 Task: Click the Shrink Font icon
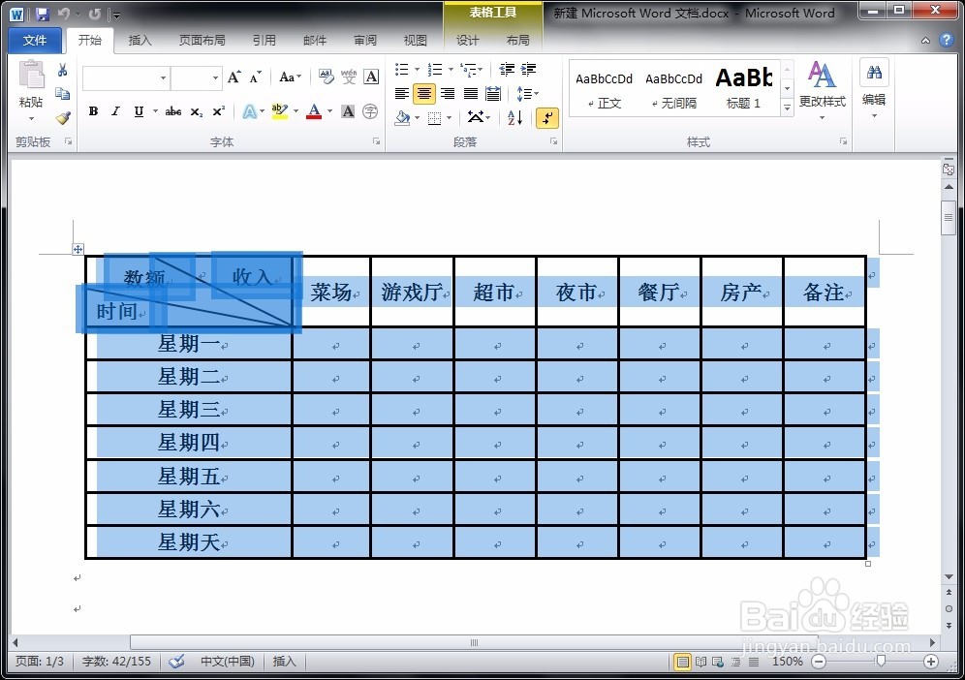pos(256,77)
